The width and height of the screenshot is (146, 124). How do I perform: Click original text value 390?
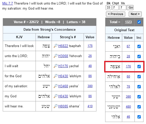(x=128, y=97)
